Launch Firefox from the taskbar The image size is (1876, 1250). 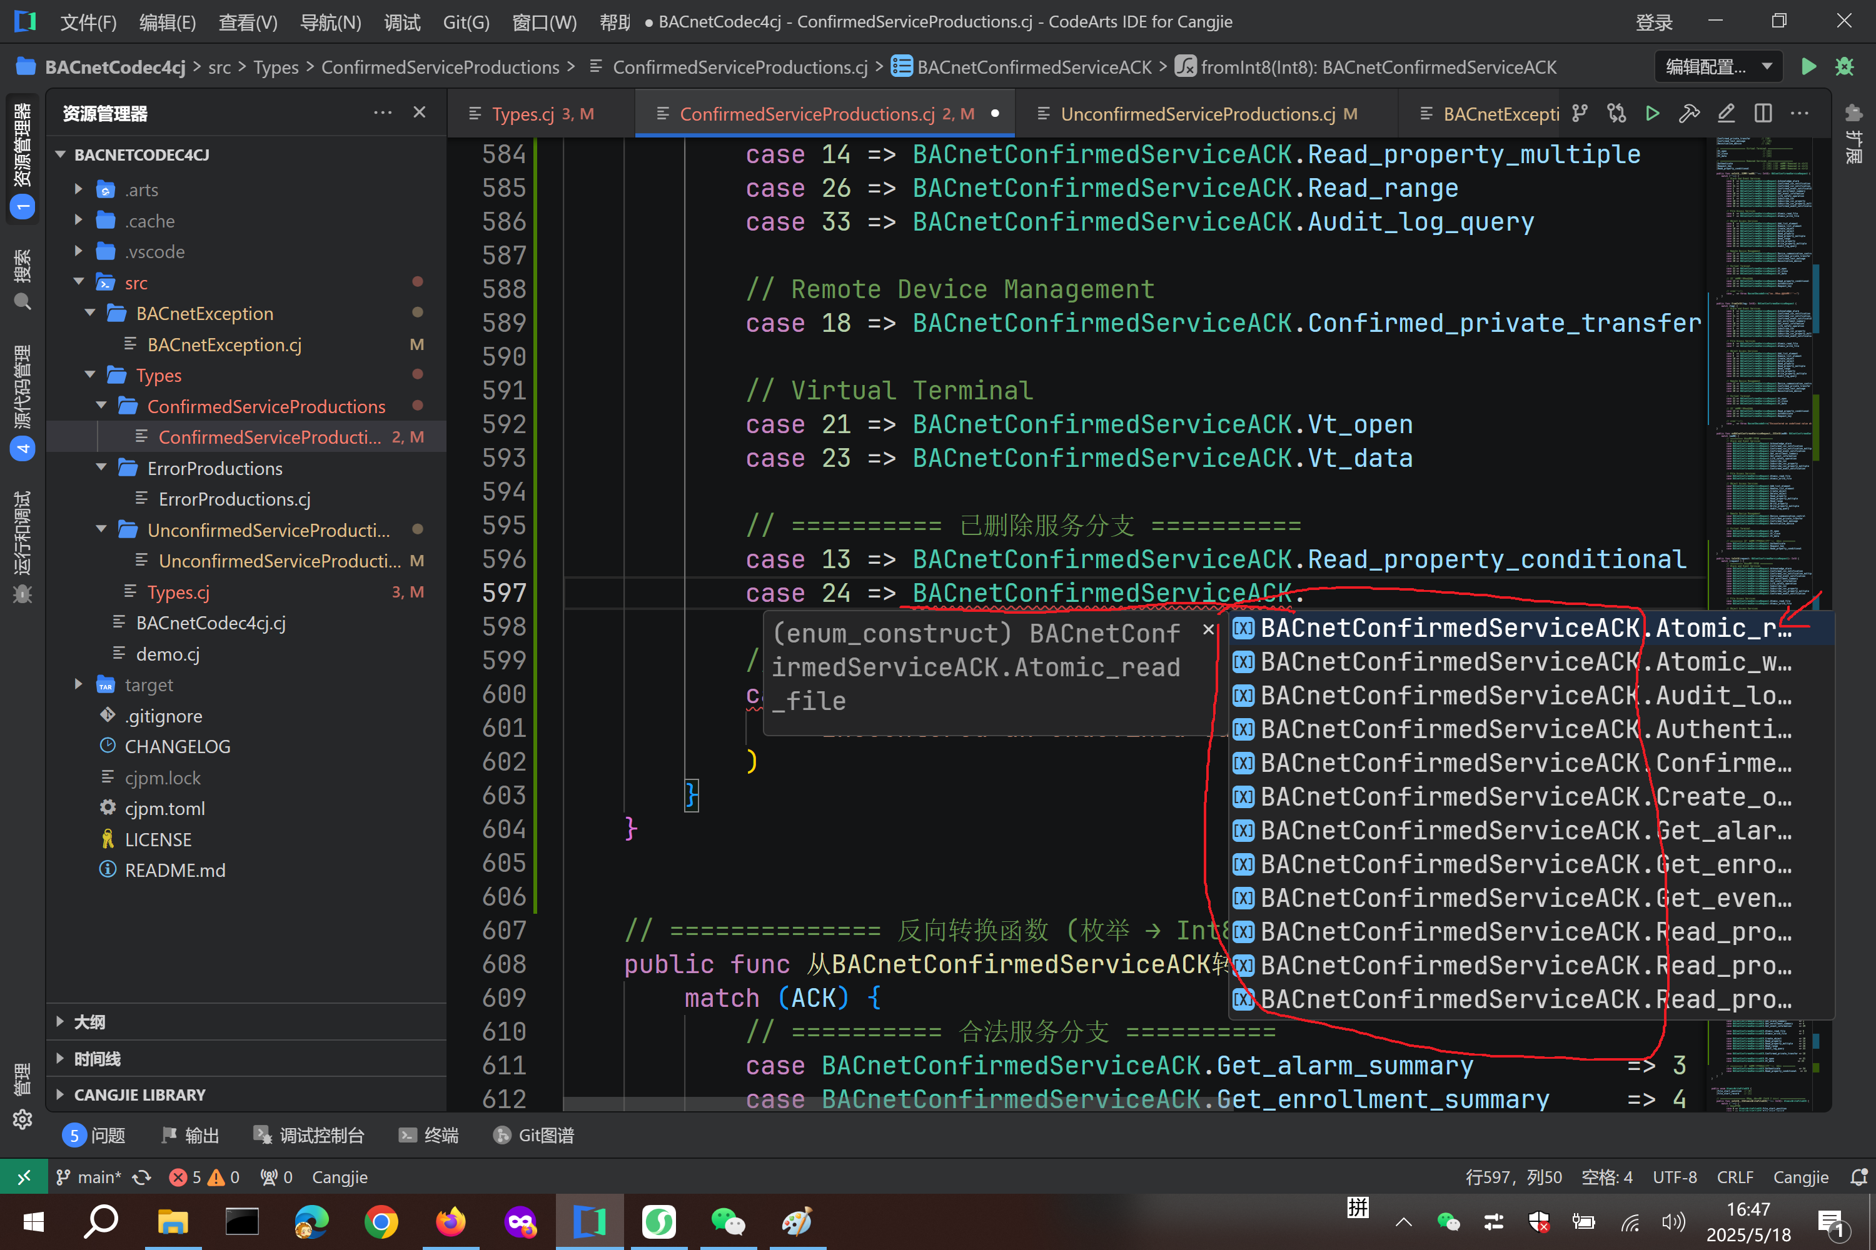pos(451,1221)
